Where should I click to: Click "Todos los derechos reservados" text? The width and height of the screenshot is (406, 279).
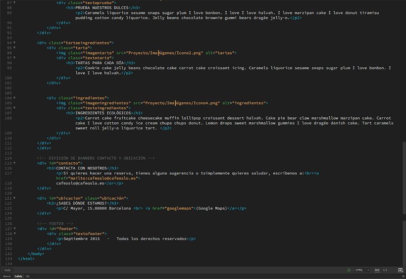(152, 238)
